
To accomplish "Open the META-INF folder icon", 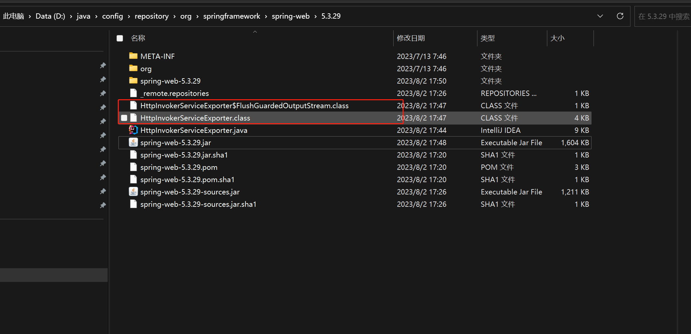I will [133, 56].
